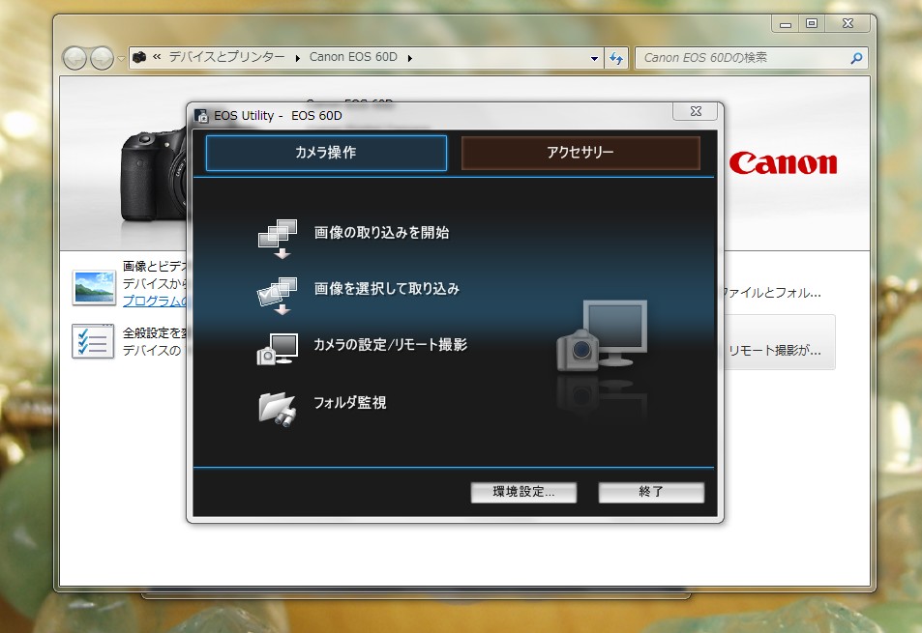
Task: Click the camera icon in address bar
Action: point(138,57)
